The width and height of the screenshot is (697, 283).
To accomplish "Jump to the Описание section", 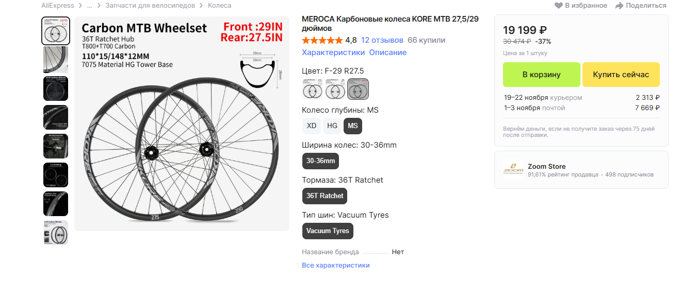I will click(x=387, y=52).
